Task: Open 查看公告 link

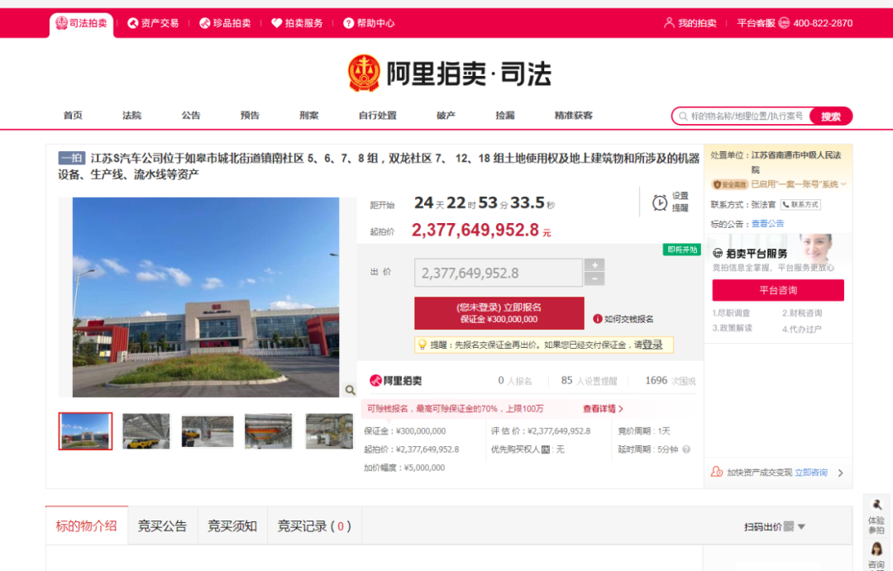Action: (x=767, y=224)
